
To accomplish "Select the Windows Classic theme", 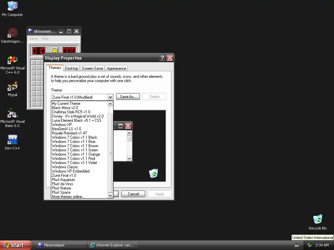I will pyautogui.click(x=80, y=167).
